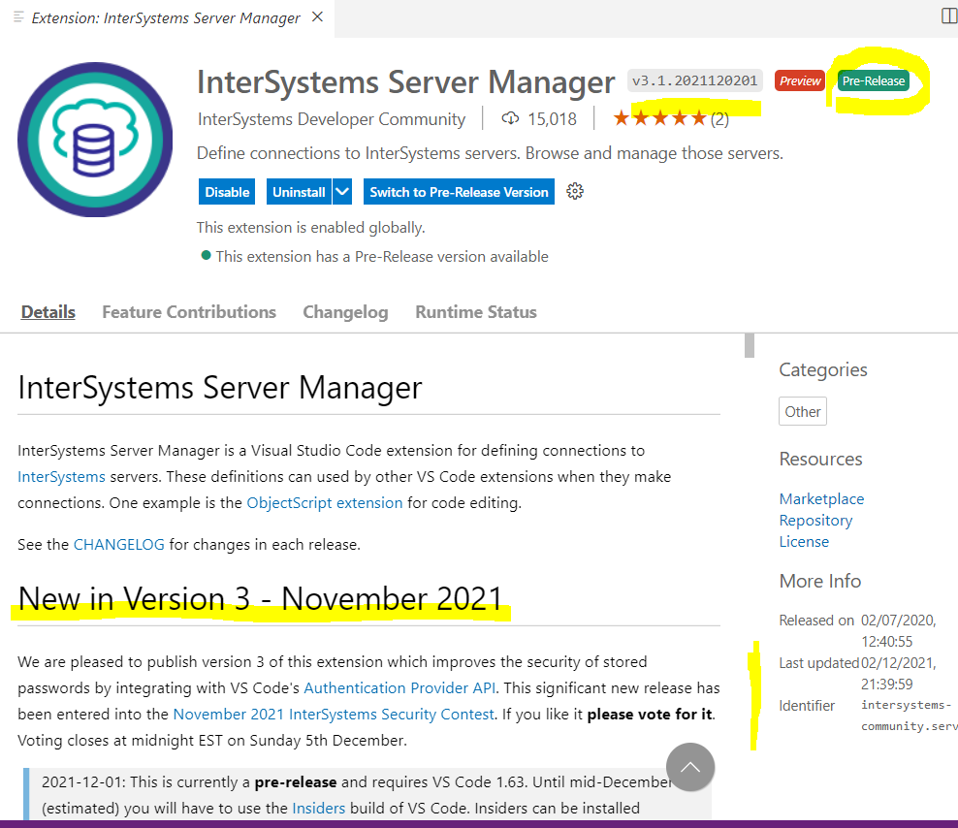The image size is (958, 828).
Task: Click the editor tab list icon
Action: point(18,17)
